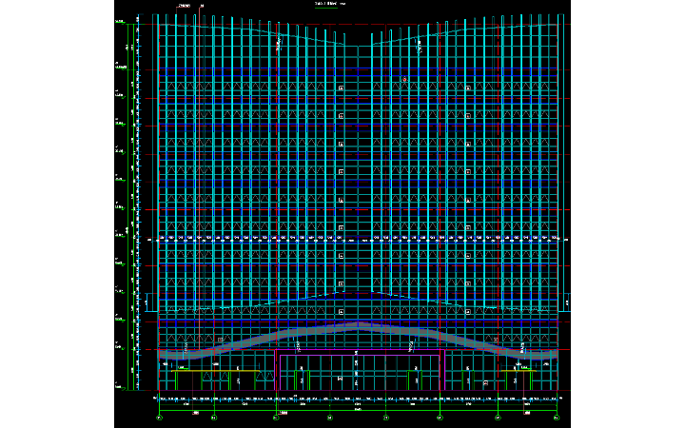Click the overall width dimension text under the elevation

coord(358,409)
